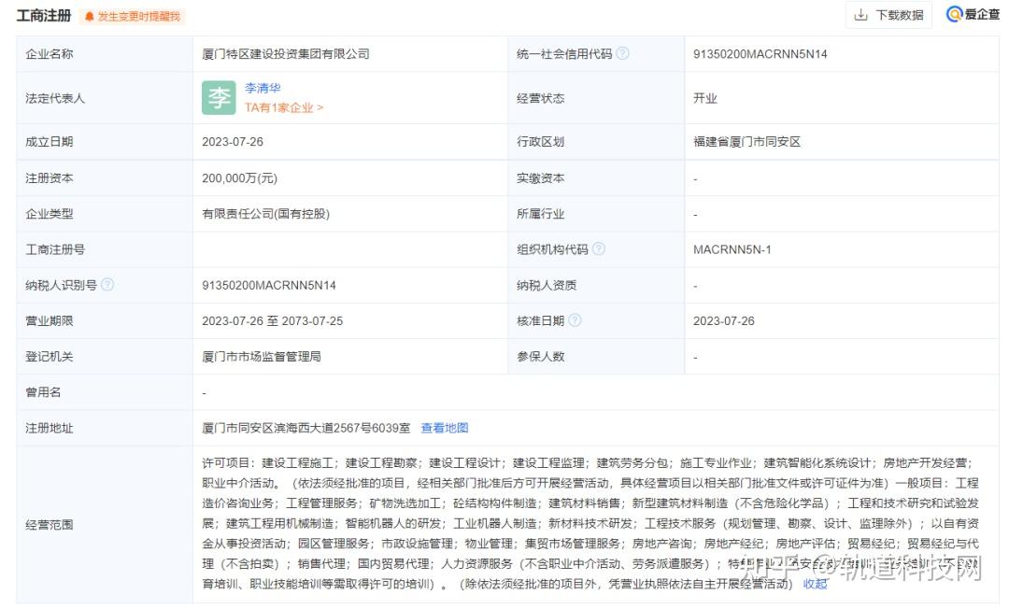The image size is (1009, 609).
Task: Open 查看地图 beside registered address
Action: click(446, 427)
